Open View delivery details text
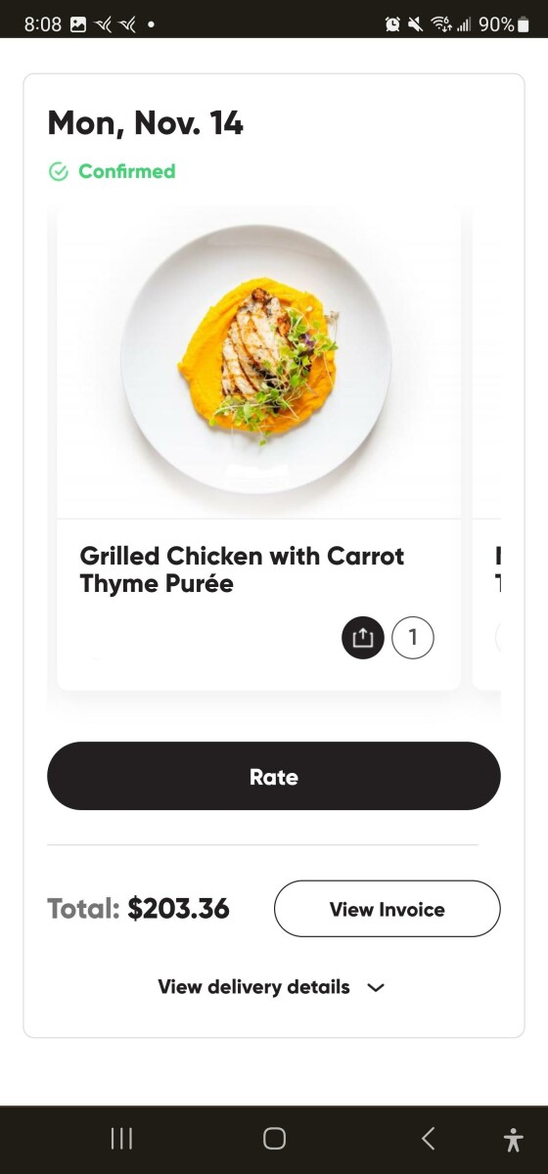The height and width of the screenshot is (1174, 548). (x=253, y=987)
